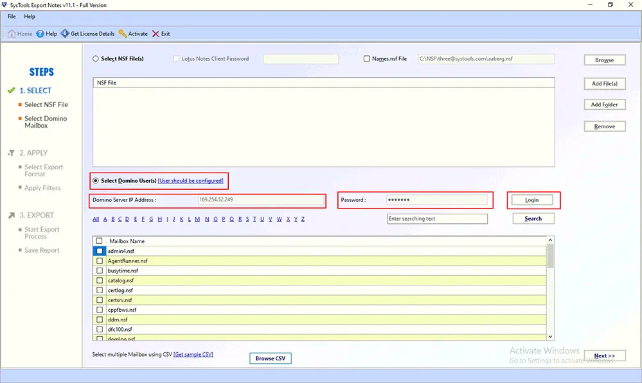Click the filter funnel icon beside 2. APPLY
This screenshot has height=383, width=642.
(12, 153)
